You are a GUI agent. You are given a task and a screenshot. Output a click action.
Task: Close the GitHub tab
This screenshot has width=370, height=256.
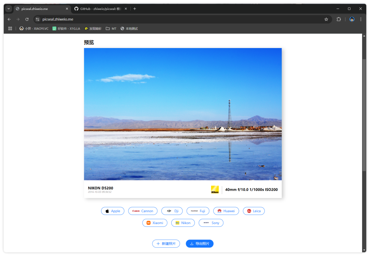pyautogui.click(x=126, y=9)
